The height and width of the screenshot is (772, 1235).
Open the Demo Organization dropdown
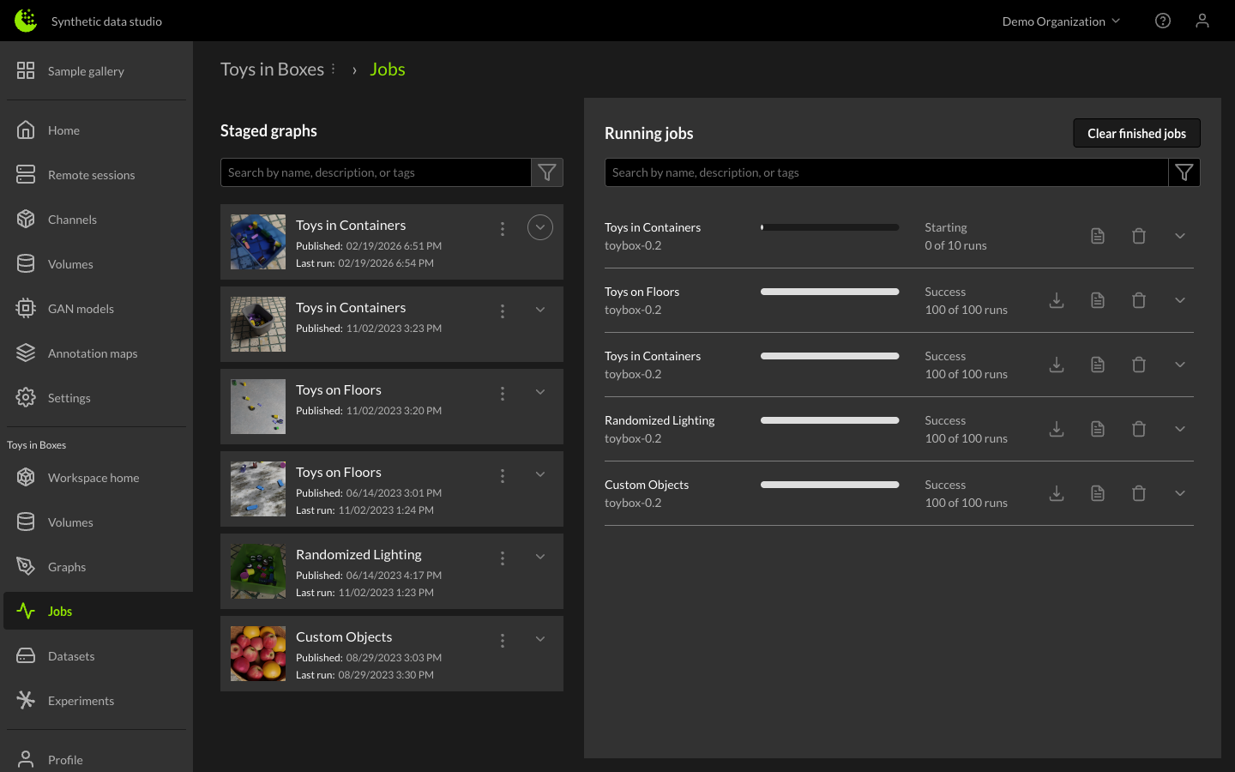tap(1061, 21)
